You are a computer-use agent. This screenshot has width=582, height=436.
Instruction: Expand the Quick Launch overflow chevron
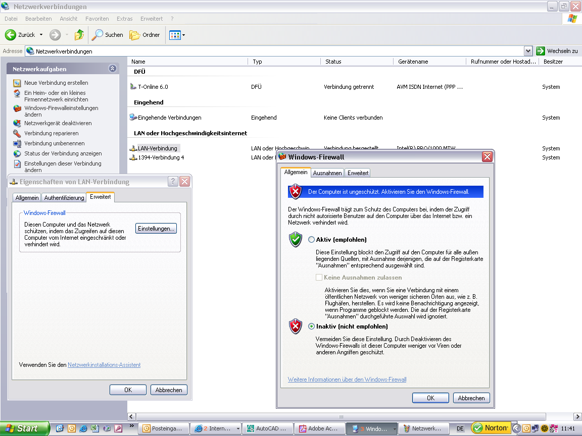point(131,426)
